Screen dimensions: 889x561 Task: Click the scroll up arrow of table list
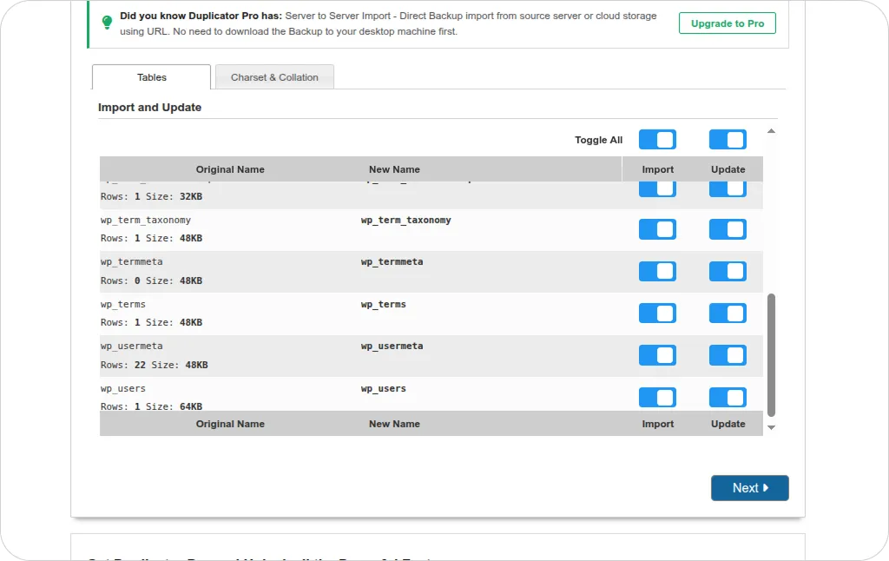point(771,131)
